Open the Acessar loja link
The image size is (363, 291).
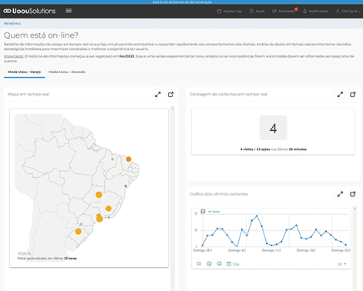point(229,12)
